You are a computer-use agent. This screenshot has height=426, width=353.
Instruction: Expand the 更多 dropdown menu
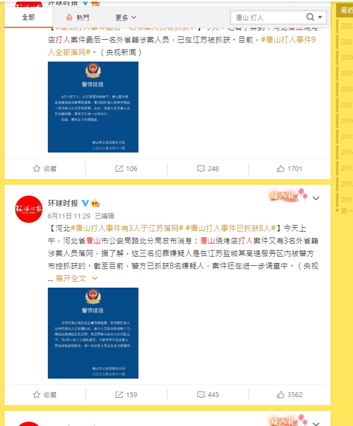tap(126, 17)
